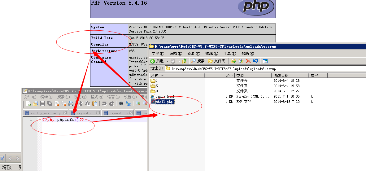
Task: Click the Open file folder icon in Notepad++
Action: click(35, 104)
